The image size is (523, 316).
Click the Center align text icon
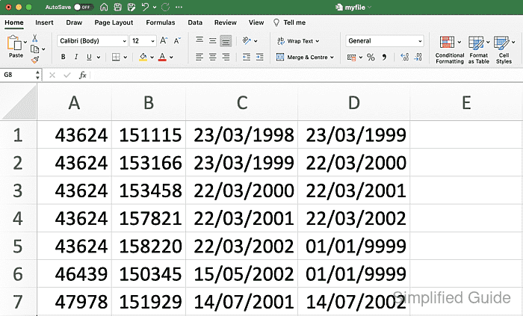pyautogui.click(x=213, y=57)
